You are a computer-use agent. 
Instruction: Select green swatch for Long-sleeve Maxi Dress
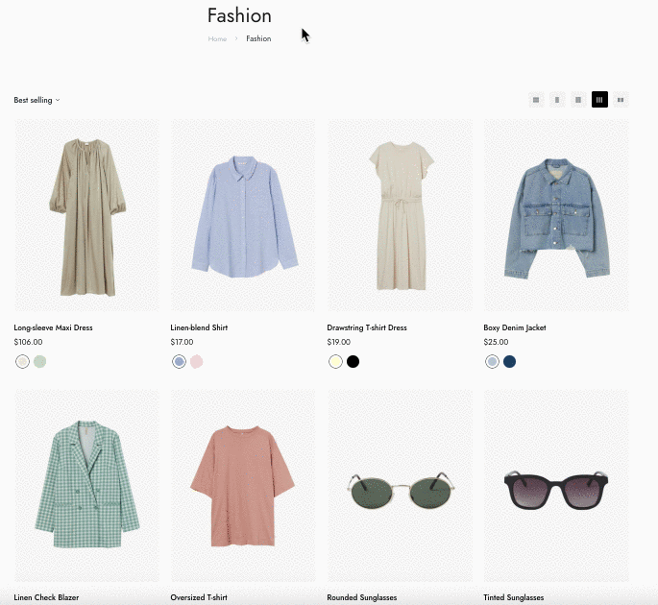click(x=40, y=362)
